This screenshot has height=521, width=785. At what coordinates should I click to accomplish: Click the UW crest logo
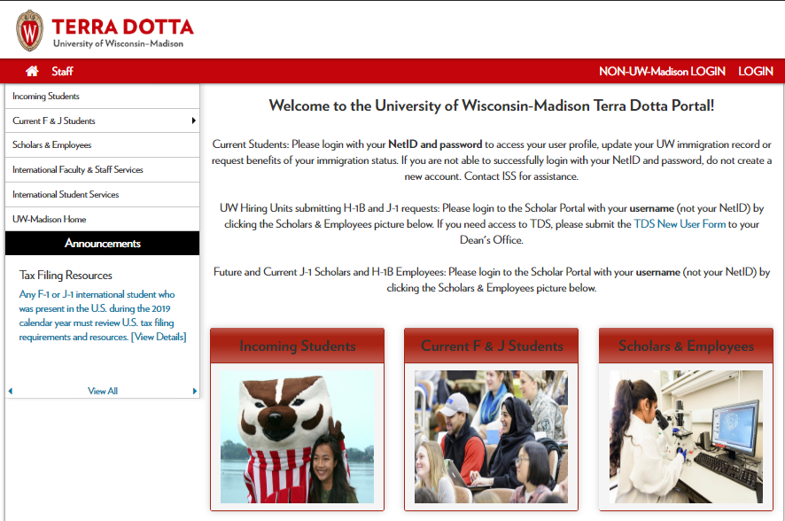click(29, 31)
